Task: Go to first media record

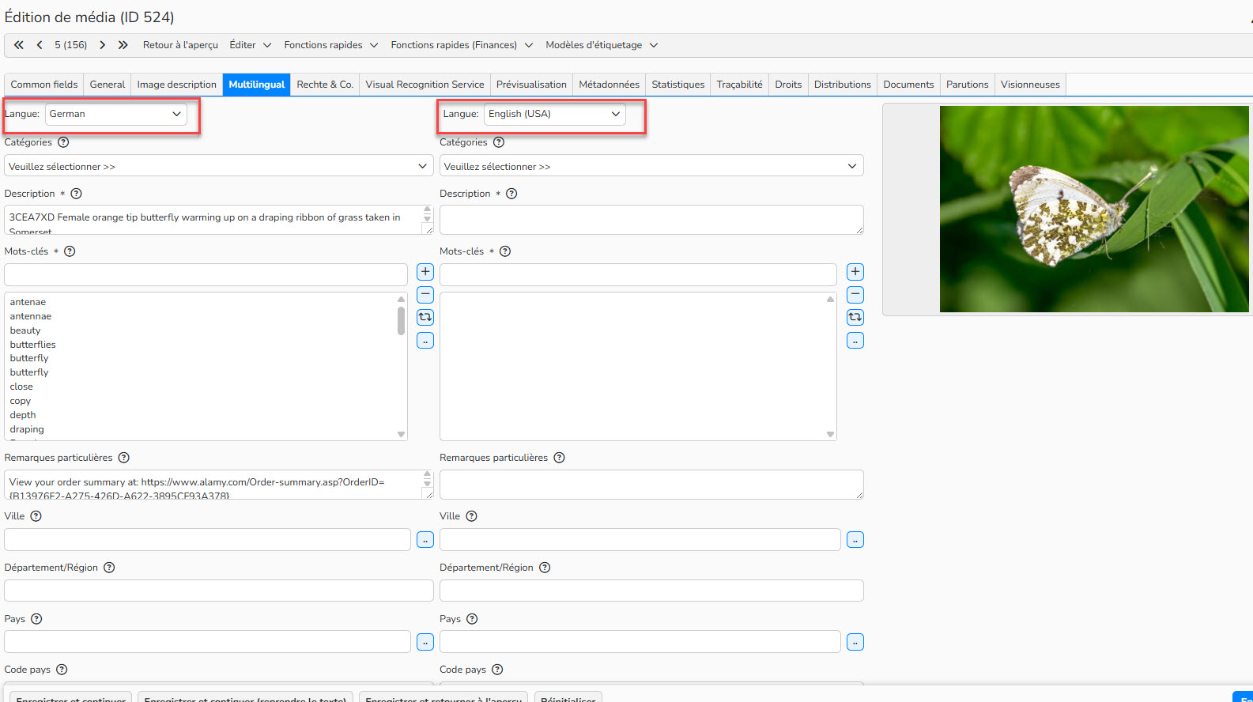Action: coord(19,45)
